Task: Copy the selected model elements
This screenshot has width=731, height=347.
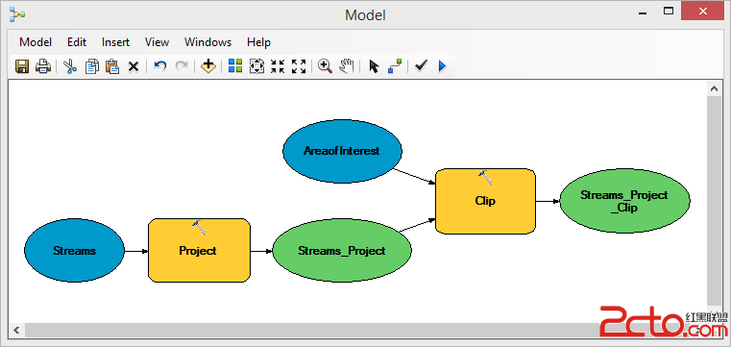Action: 92,66
